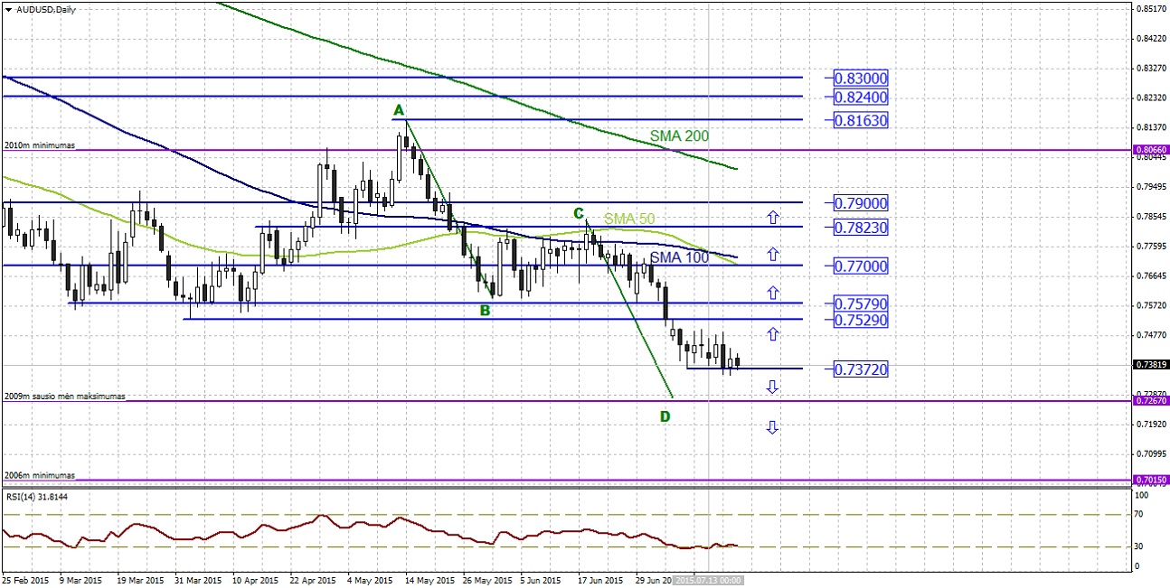Click '2009m sausio mėn maksimumas' label
The height and width of the screenshot is (588, 1170).
coord(64,397)
